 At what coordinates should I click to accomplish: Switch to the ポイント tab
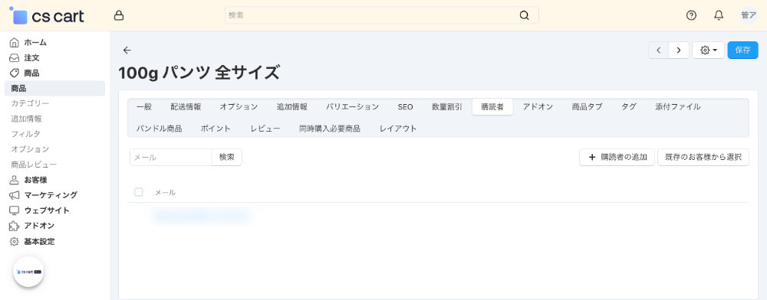coord(216,129)
